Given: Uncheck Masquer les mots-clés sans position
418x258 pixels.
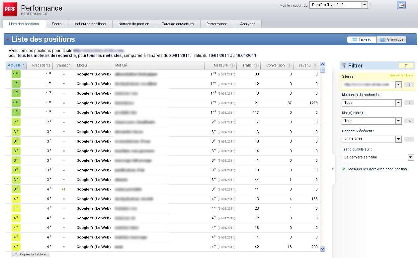Looking at the screenshot, I should [344, 169].
